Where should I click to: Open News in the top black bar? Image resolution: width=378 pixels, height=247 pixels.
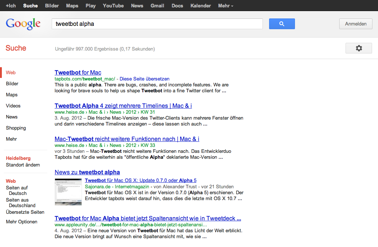(137, 6)
